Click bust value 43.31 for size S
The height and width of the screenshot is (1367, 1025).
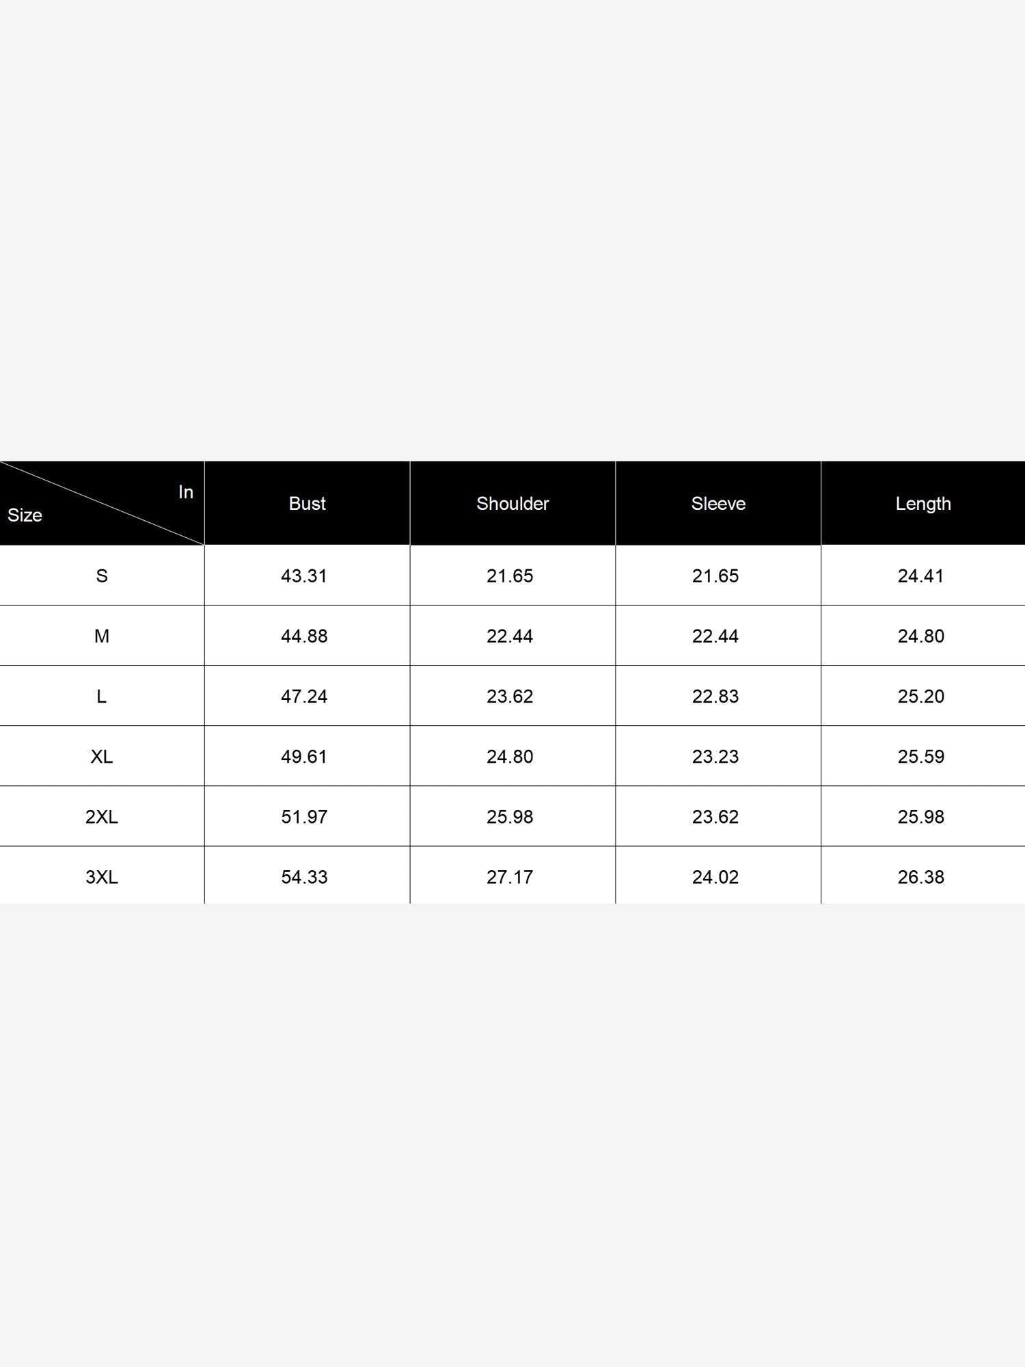[304, 576]
